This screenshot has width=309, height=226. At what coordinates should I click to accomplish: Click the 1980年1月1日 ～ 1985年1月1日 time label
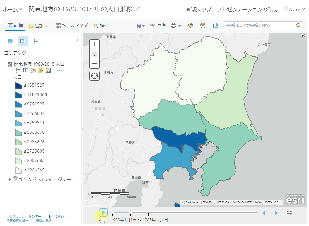(139, 220)
